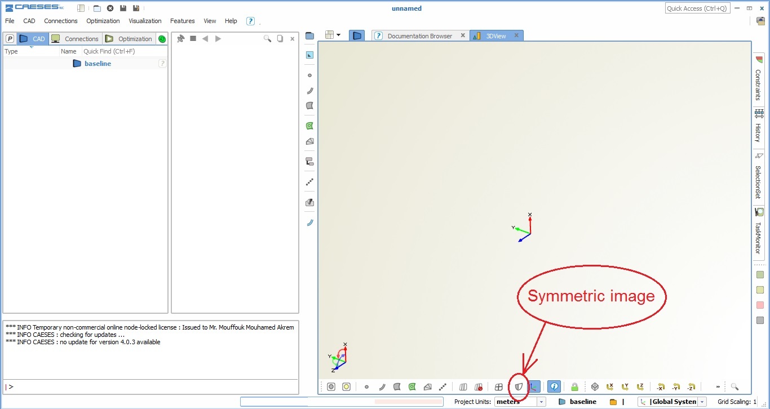This screenshot has height=409, width=770.
Task: Click the point creation icon in left toolbar
Action: [309, 75]
